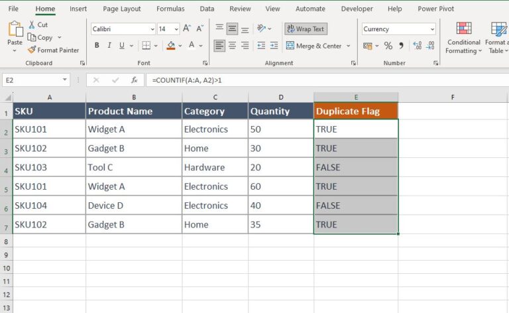Set Bottom Align vertical alignment

[x=245, y=29]
